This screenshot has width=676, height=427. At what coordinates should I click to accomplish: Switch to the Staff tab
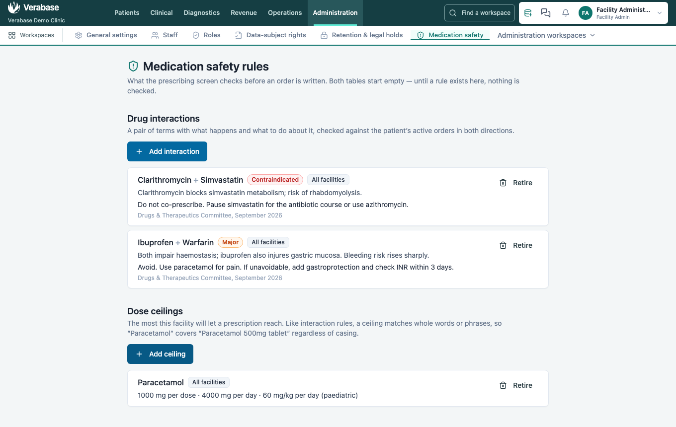coord(165,35)
